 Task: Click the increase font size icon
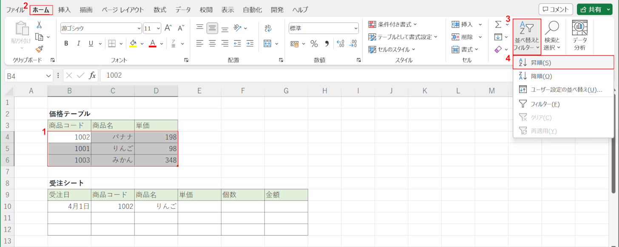[168, 28]
